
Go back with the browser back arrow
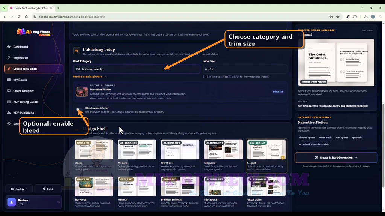point(5,16)
